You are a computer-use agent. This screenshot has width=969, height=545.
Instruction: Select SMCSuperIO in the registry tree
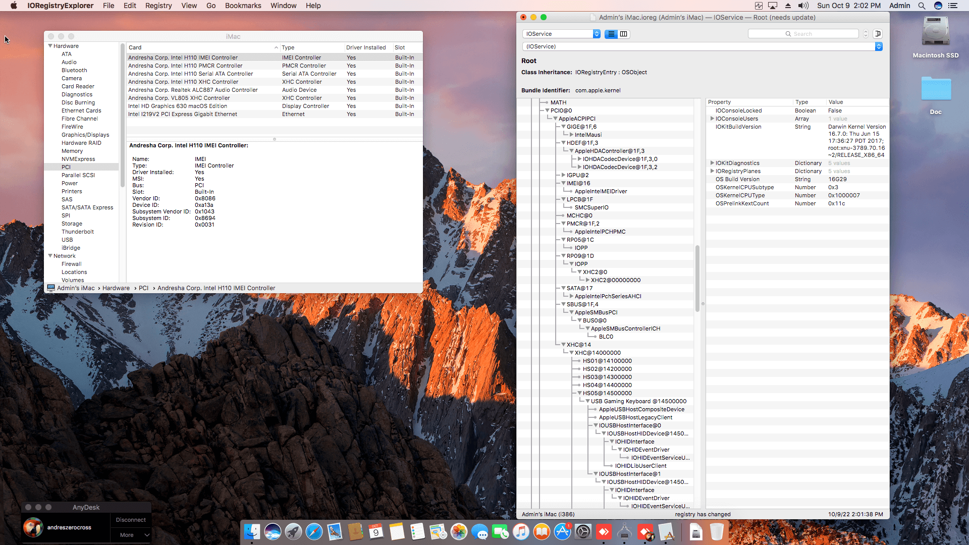(x=591, y=207)
